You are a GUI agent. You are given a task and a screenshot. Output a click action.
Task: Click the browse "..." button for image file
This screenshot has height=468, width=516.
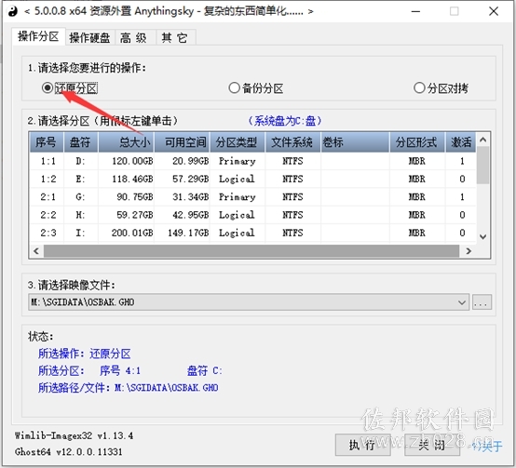tap(482, 302)
